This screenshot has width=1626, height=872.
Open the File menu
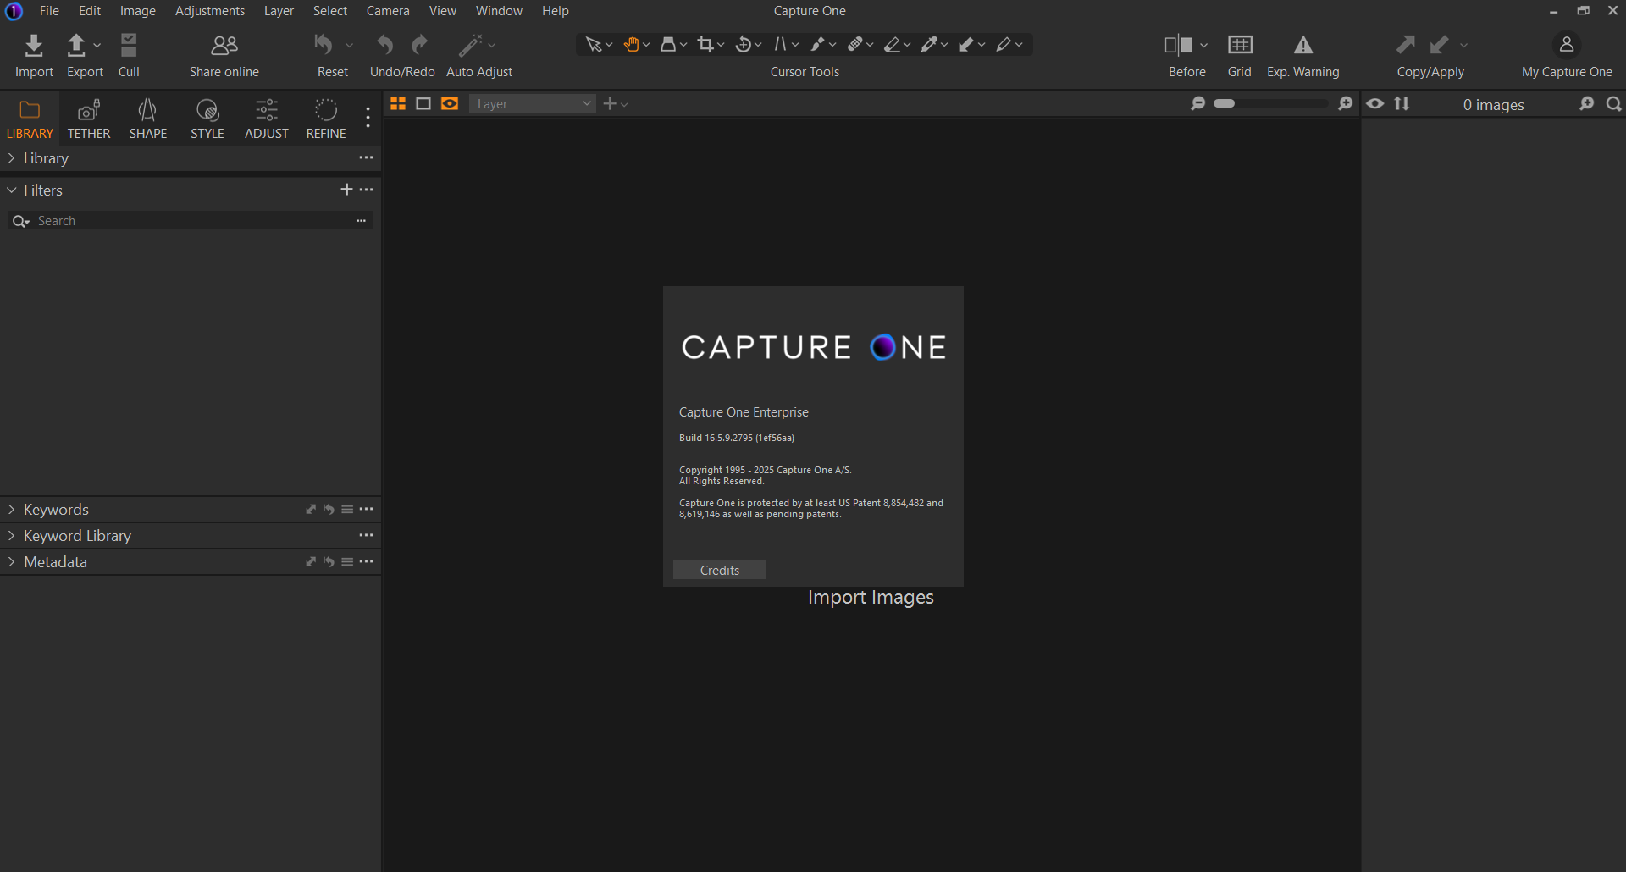pyautogui.click(x=49, y=11)
